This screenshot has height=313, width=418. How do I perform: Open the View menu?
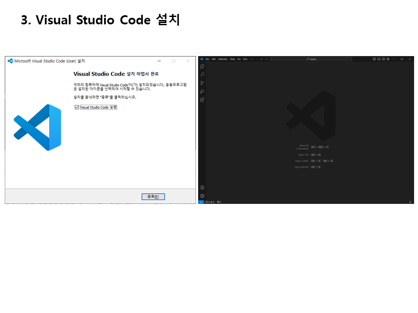233,59
